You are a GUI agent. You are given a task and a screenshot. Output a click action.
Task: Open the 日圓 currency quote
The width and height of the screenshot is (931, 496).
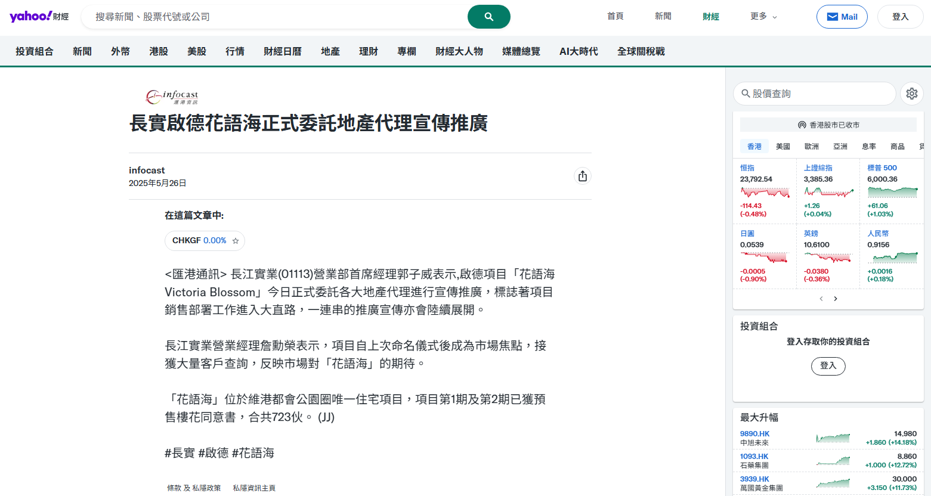click(x=747, y=234)
